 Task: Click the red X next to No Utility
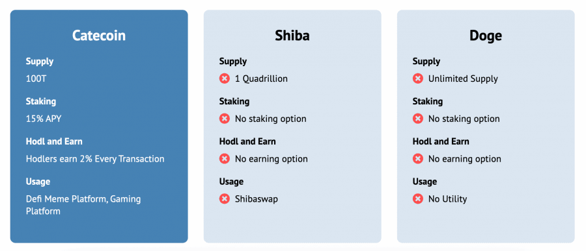click(x=418, y=199)
